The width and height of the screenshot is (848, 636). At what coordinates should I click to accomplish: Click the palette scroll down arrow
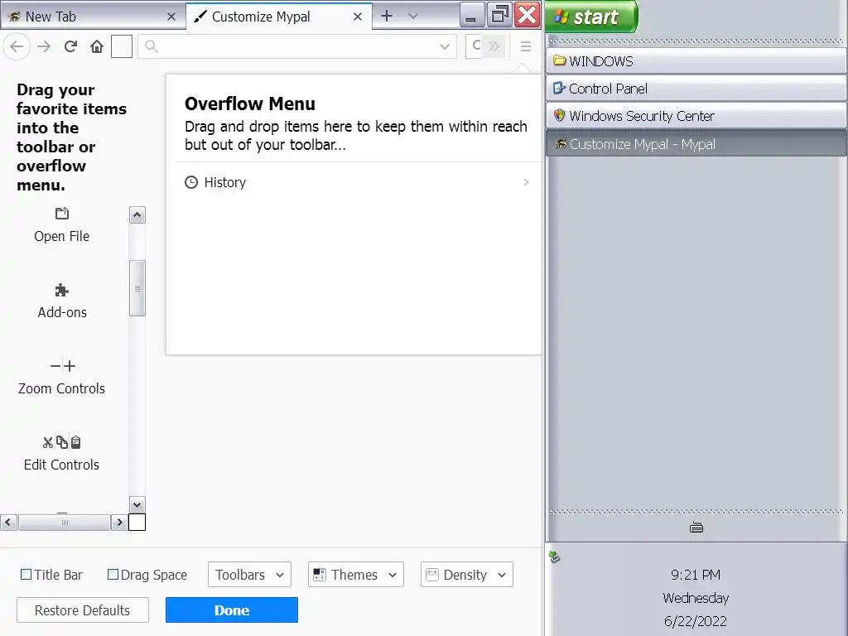click(x=137, y=504)
